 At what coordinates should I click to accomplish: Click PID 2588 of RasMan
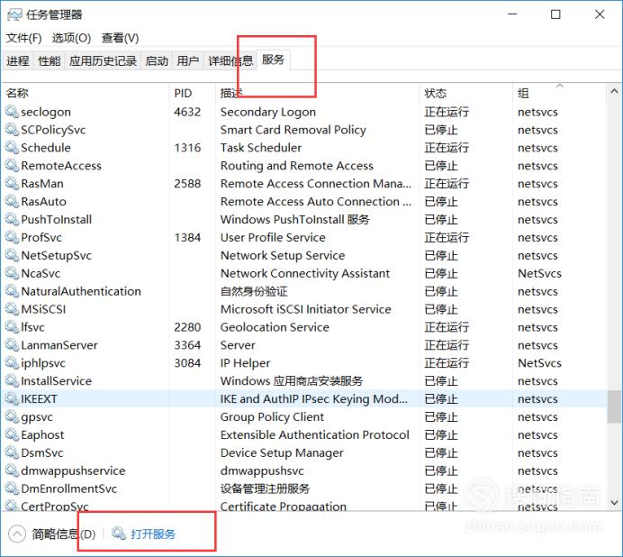187,183
